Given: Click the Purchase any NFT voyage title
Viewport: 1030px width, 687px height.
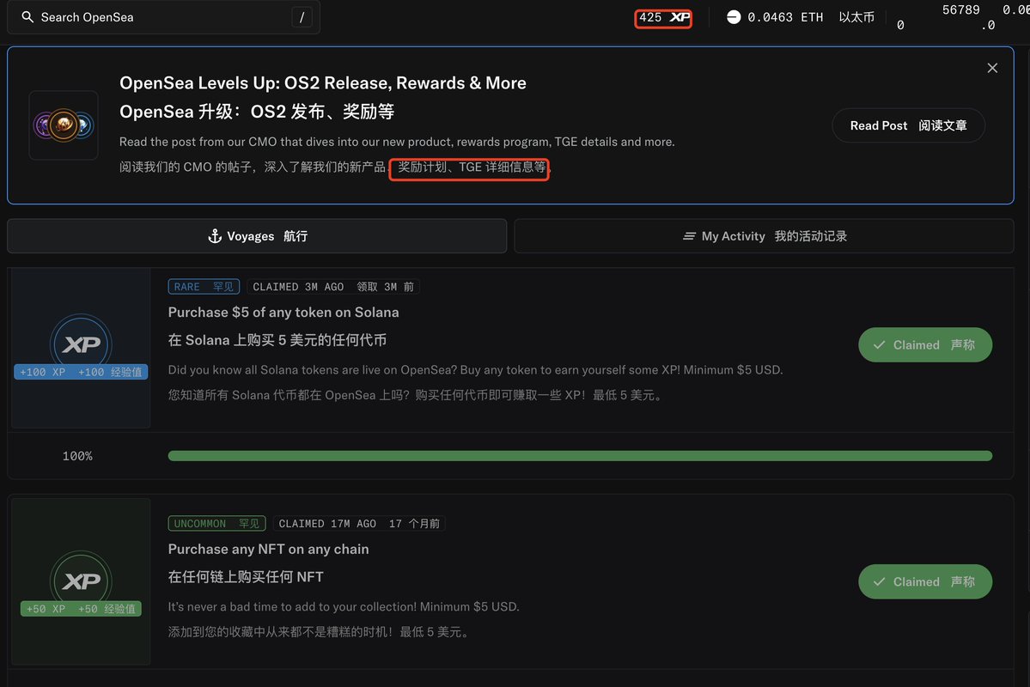Looking at the screenshot, I should (269, 549).
